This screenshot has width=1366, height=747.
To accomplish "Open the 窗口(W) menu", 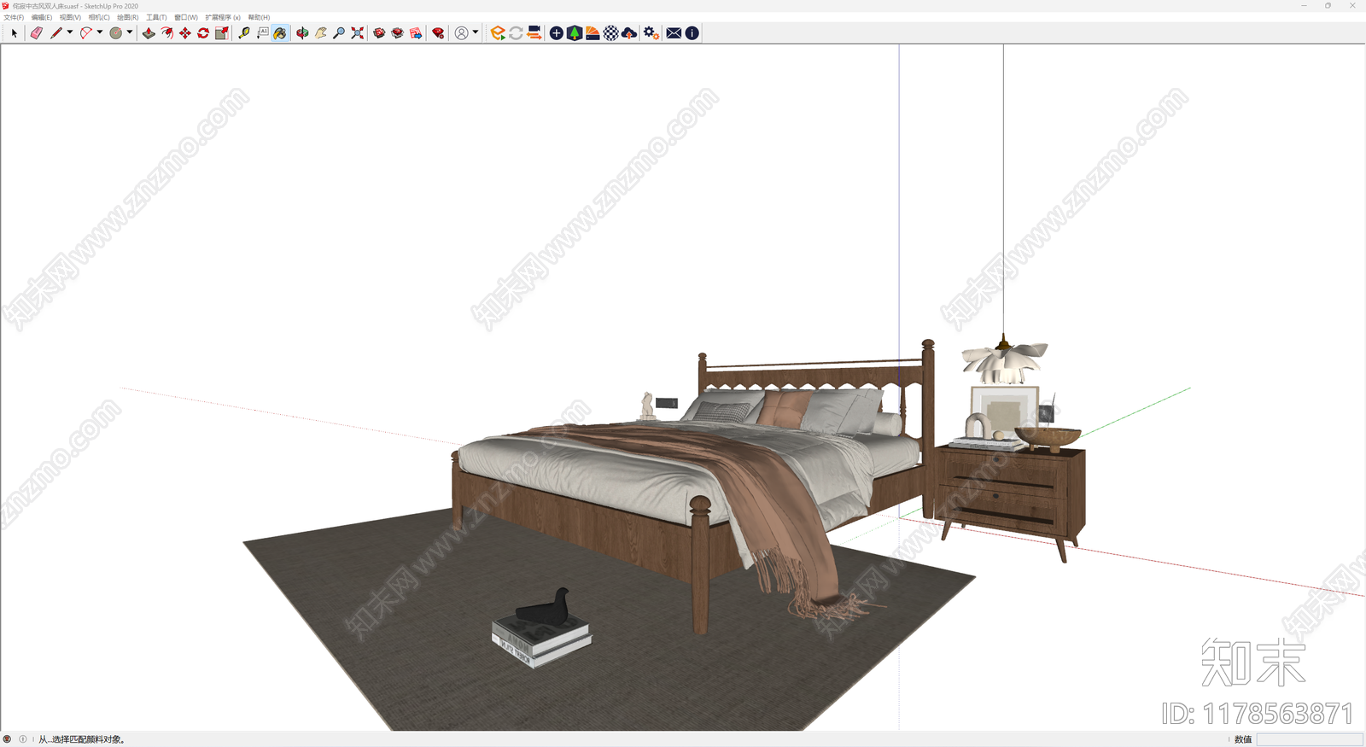I will 186,17.
